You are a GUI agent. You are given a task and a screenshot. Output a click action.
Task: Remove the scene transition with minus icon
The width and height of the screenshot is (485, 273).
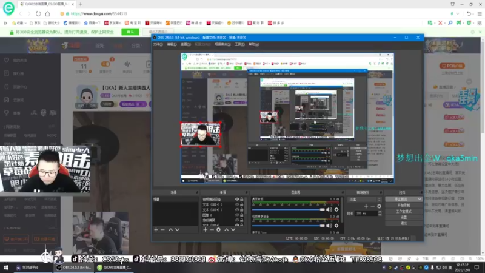point(372,206)
